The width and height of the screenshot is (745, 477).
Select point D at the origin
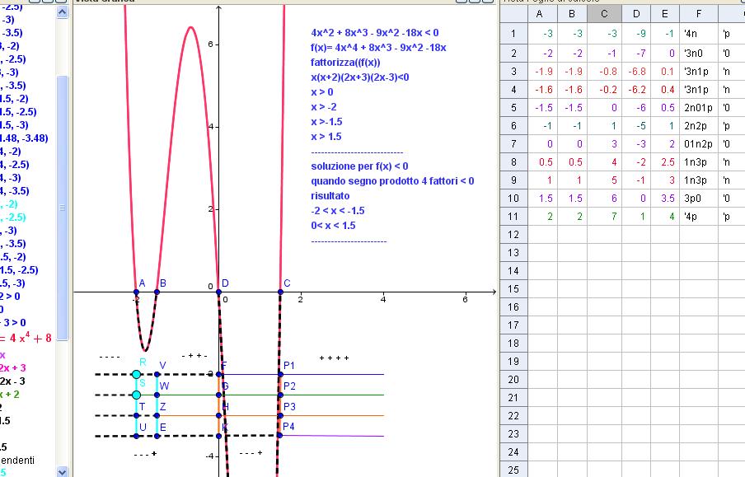pyautogui.click(x=219, y=292)
